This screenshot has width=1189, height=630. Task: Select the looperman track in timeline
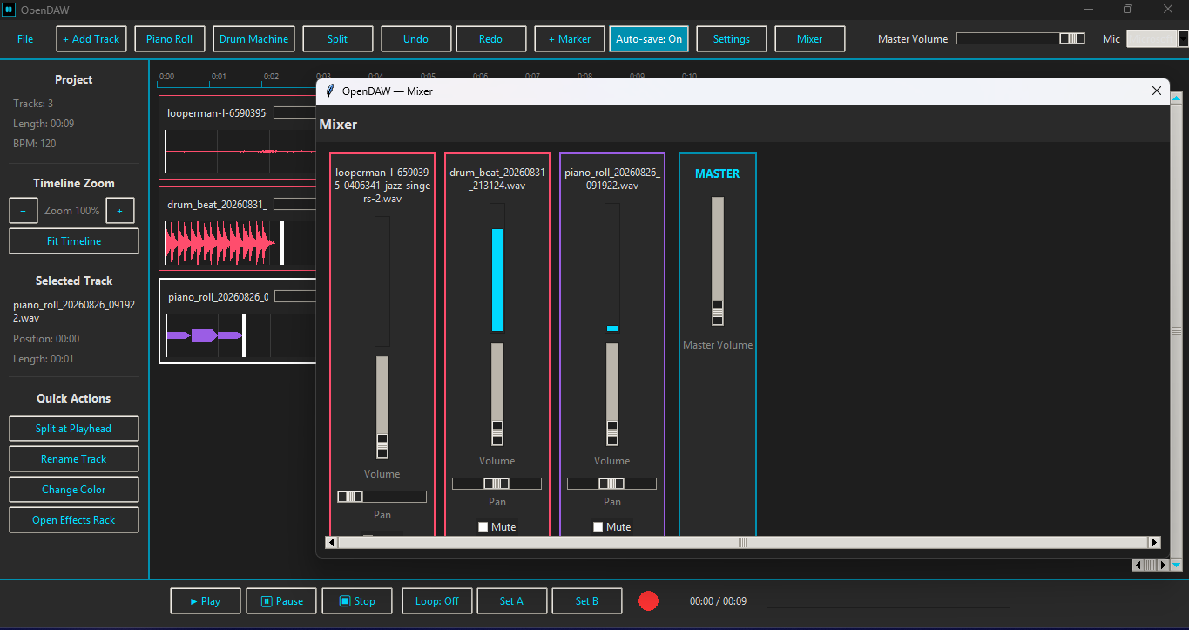pos(237,138)
